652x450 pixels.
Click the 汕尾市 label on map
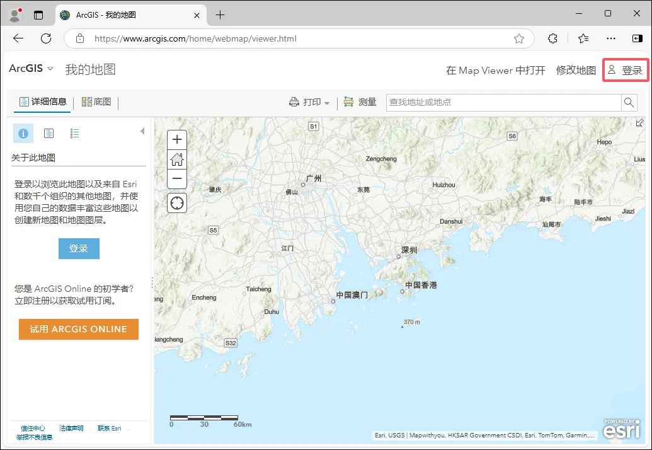coord(551,224)
